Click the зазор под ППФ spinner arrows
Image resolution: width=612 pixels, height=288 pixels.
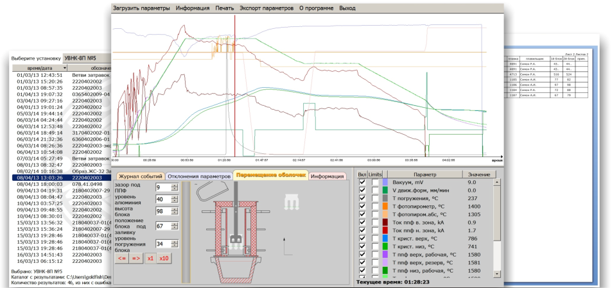point(175,187)
